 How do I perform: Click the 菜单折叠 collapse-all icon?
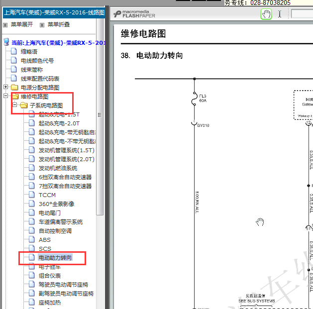(x=42, y=25)
